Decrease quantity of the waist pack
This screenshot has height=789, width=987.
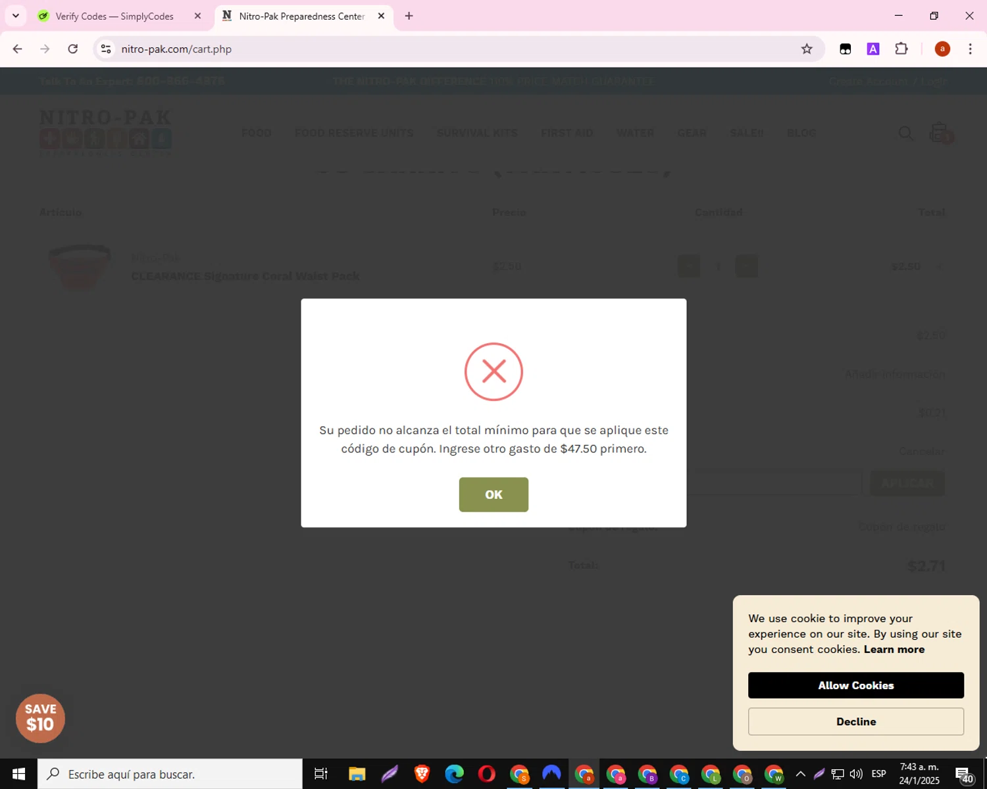tap(689, 266)
